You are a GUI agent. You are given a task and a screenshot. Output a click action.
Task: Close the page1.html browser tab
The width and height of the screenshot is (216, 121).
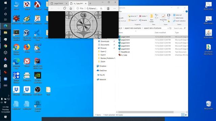(x=66, y=3)
